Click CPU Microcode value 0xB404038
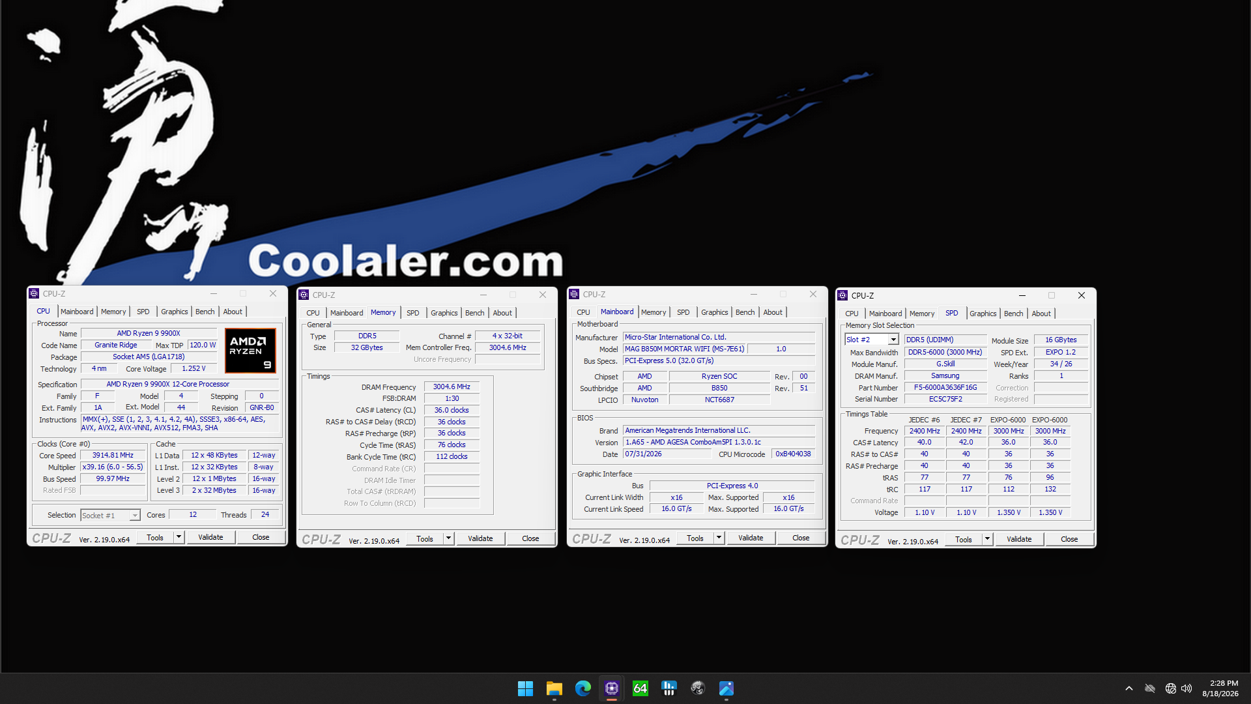The width and height of the screenshot is (1251, 704). point(793,454)
